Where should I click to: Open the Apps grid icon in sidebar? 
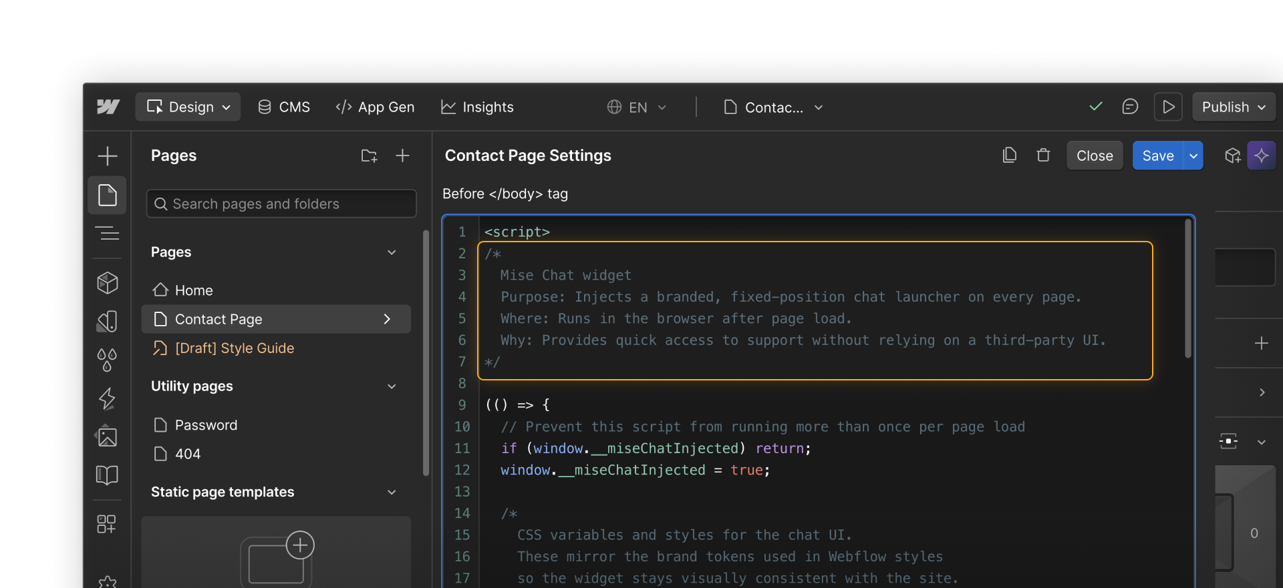pyautogui.click(x=107, y=524)
